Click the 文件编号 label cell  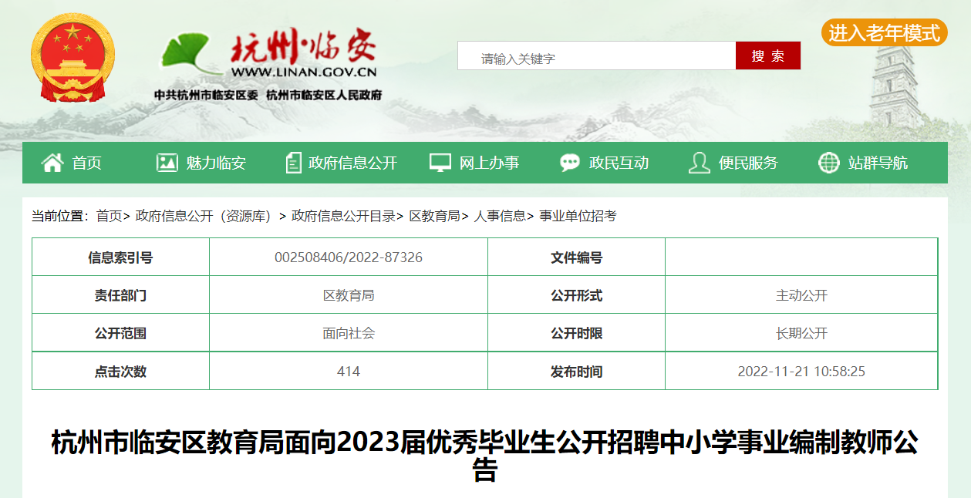[576, 257]
